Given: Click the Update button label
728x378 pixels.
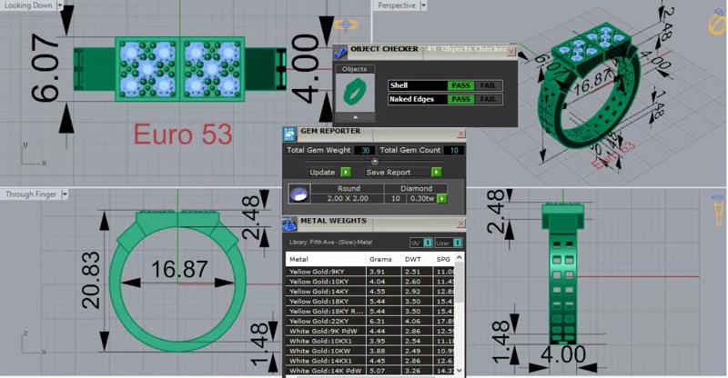Looking at the screenshot, I should click(x=322, y=172).
